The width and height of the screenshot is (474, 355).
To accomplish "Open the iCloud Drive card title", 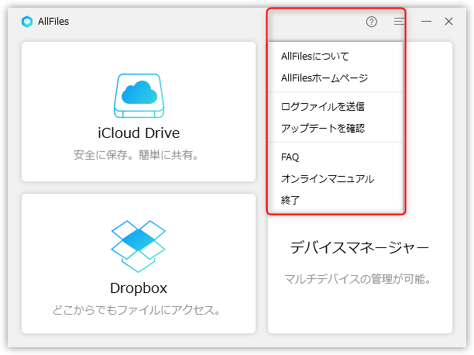I will [139, 133].
